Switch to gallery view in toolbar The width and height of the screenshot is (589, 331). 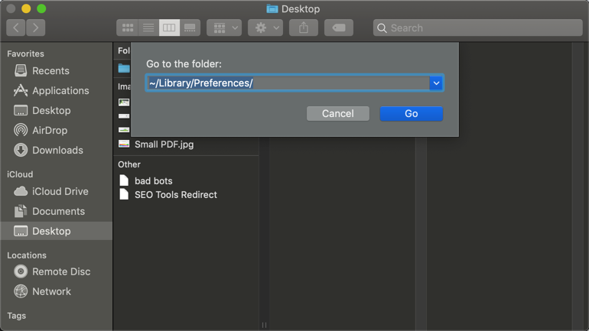coord(190,28)
